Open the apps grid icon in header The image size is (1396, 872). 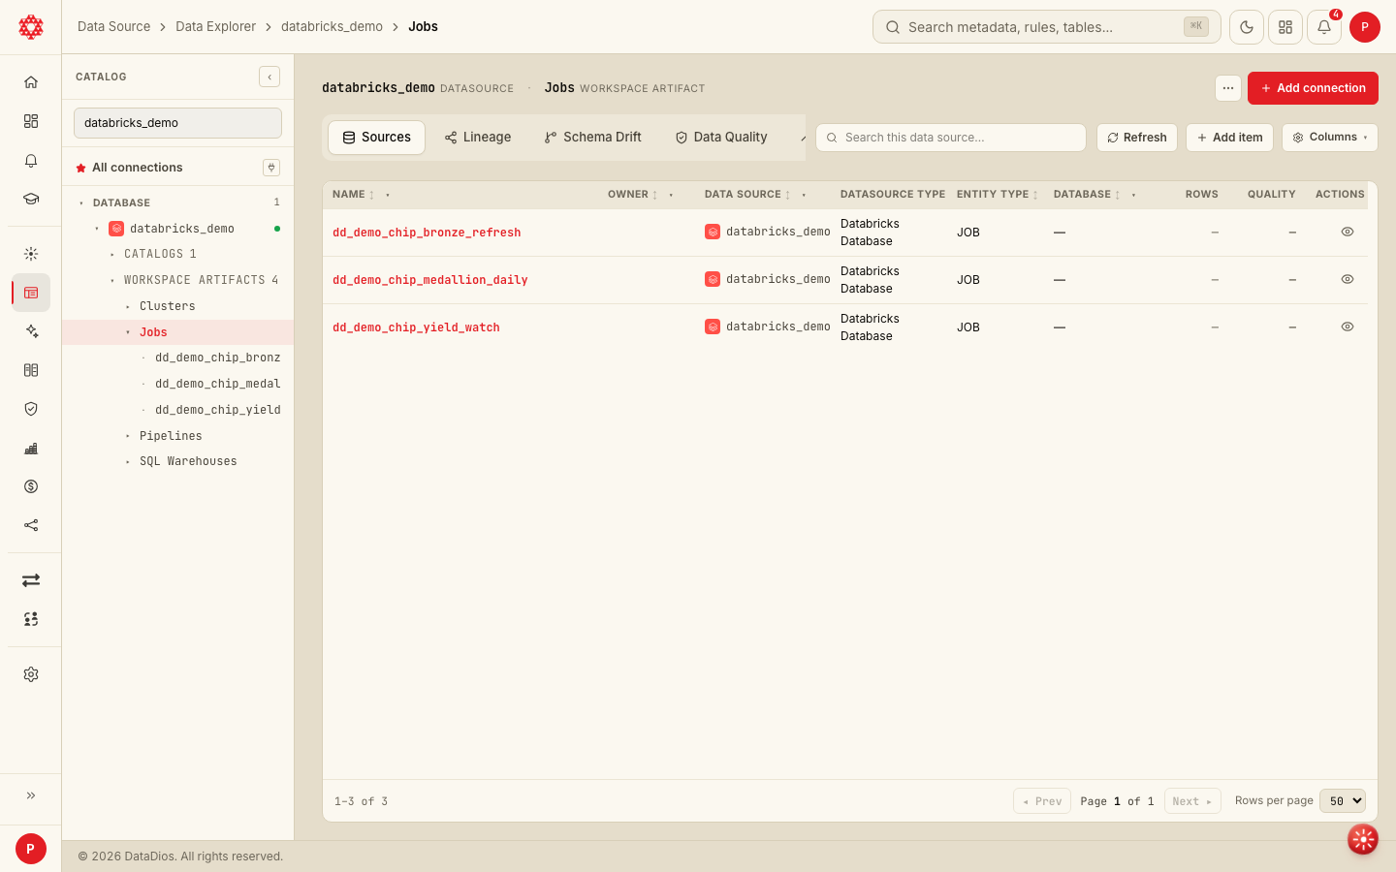[1285, 27]
